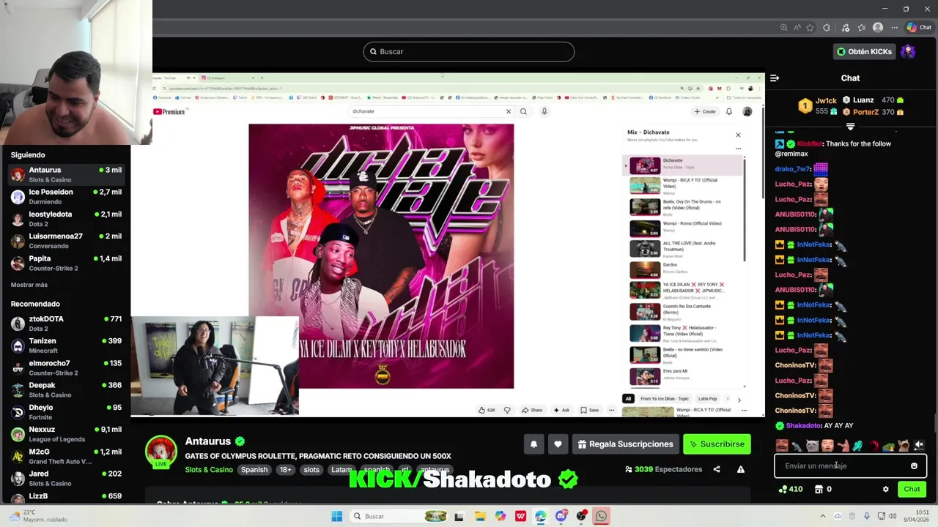This screenshot has height=527, width=938.
Task: Click the report warning triangle icon
Action: point(741,469)
